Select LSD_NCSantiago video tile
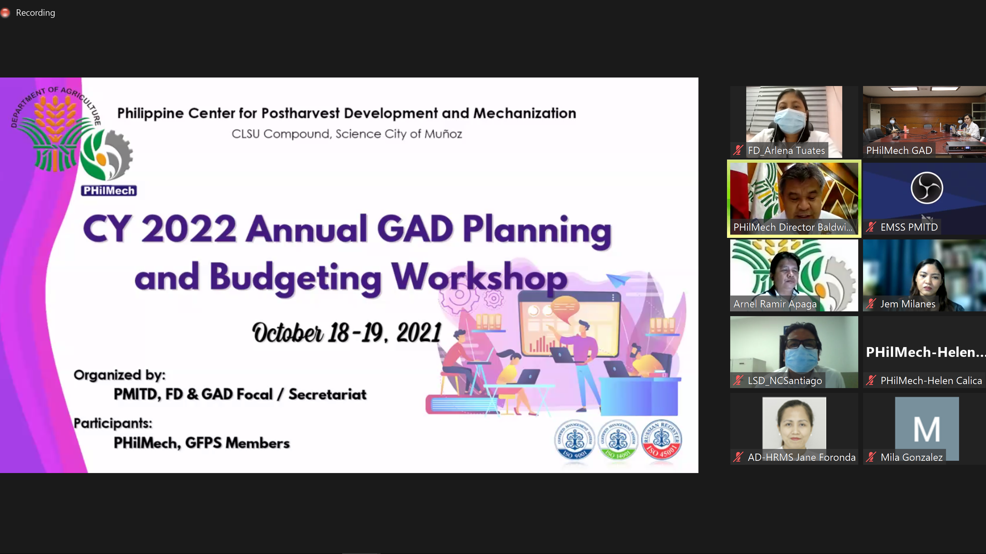The width and height of the screenshot is (986, 554). pyautogui.click(x=794, y=352)
